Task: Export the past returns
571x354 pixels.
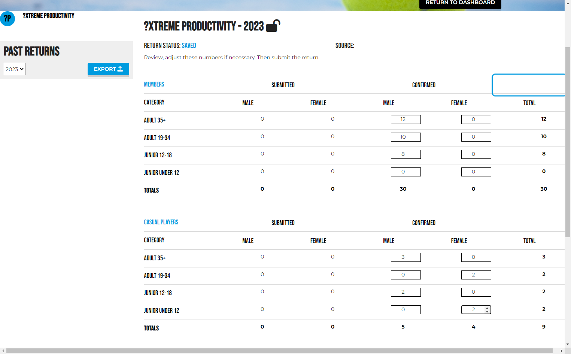Action: tap(108, 69)
